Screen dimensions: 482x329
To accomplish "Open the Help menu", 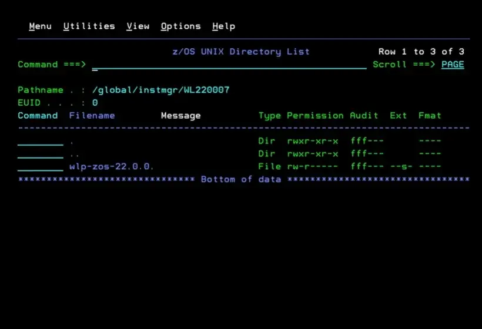I will click(223, 26).
